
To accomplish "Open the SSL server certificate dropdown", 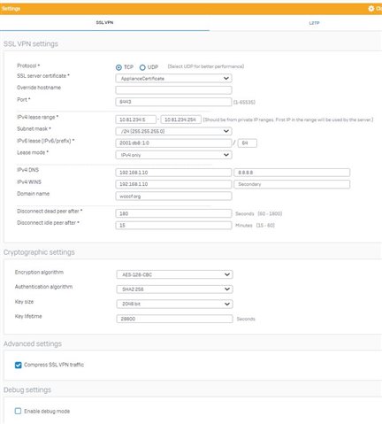I will click(173, 79).
